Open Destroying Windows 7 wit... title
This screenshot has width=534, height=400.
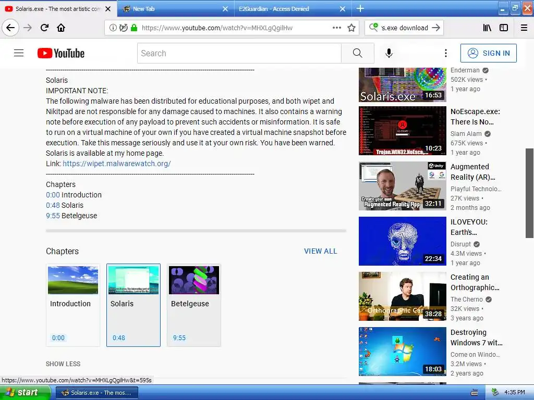(x=477, y=337)
